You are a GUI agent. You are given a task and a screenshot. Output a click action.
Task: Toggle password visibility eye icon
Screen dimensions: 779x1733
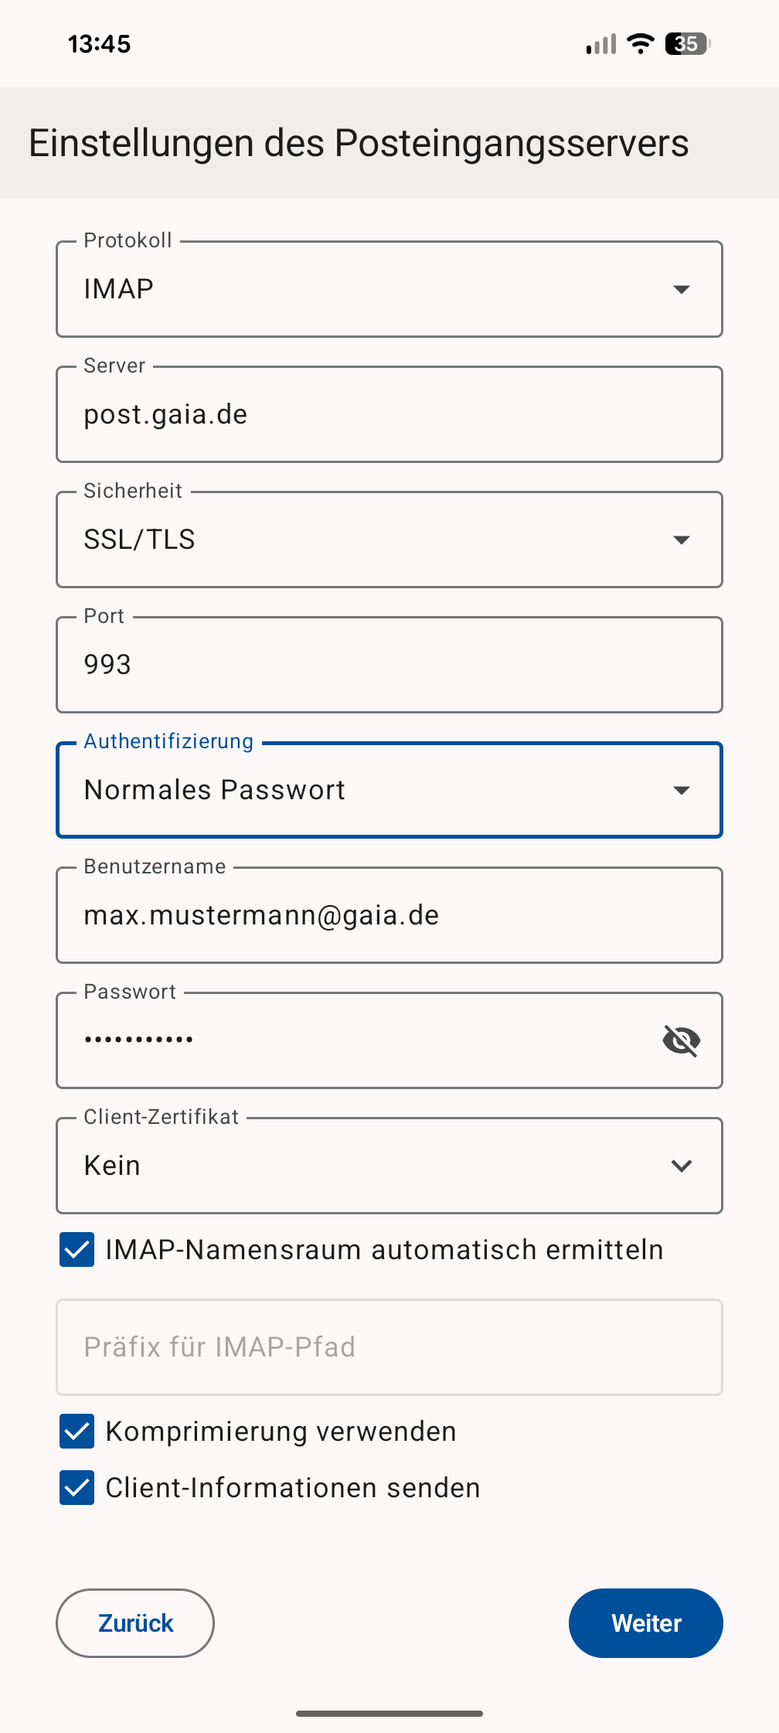tap(681, 1040)
